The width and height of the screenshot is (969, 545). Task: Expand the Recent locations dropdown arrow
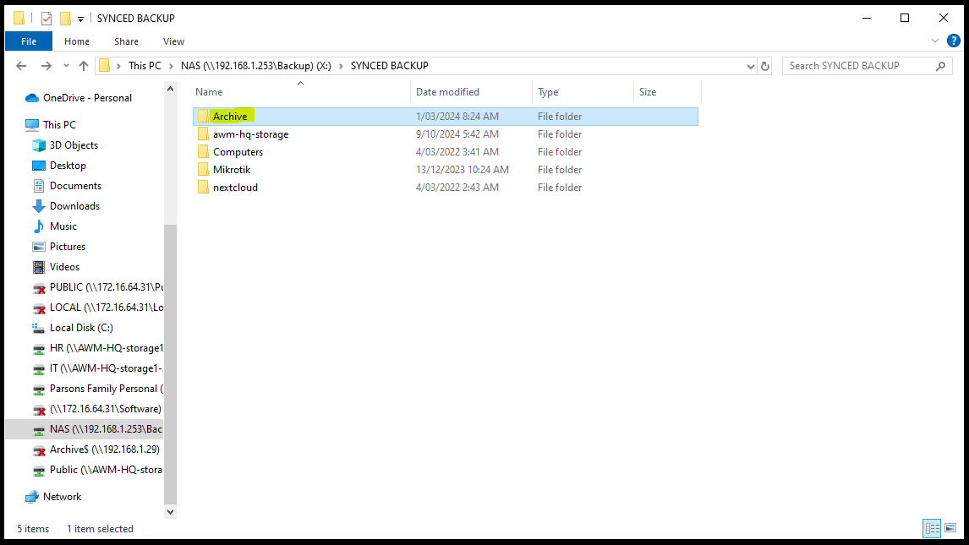point(66,66)
